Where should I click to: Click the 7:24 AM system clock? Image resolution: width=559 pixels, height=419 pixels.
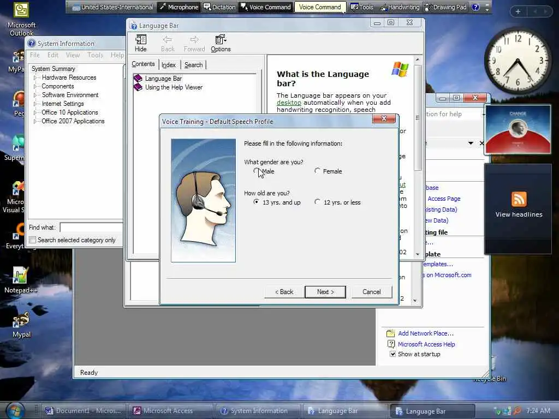pos(538,411)
